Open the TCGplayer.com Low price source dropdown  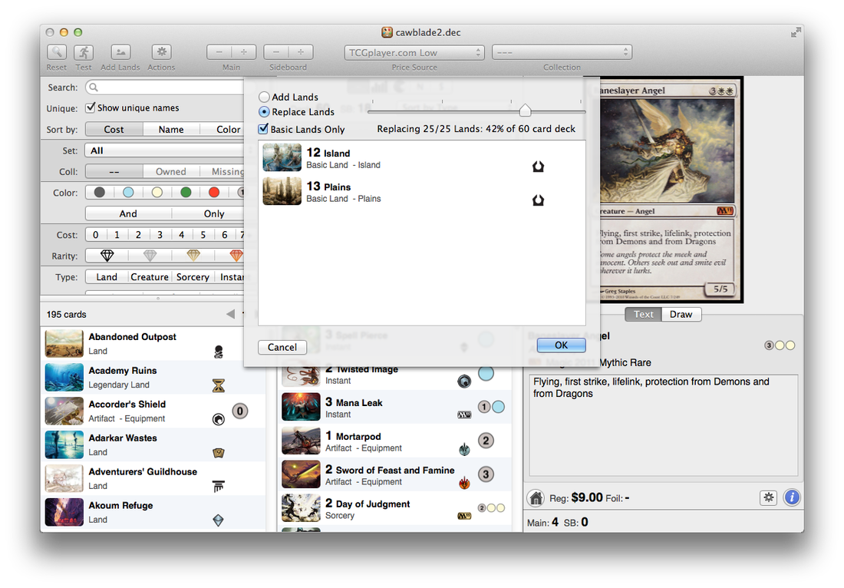(x=414, y=52)
